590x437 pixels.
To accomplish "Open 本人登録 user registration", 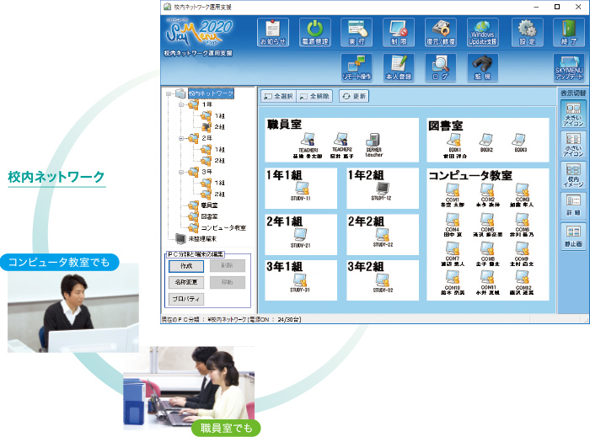I will 399,67.
